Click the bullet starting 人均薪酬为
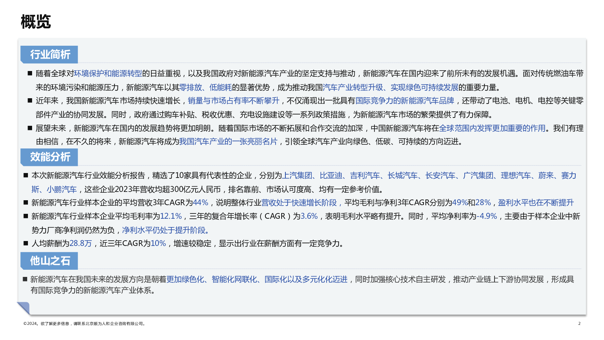This screenshot has height=340, width=604. 184,243
